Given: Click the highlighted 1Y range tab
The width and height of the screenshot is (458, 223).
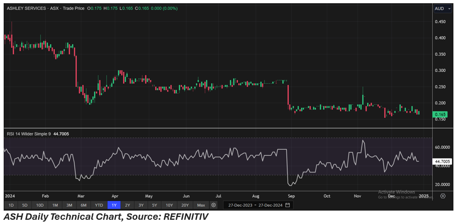Looking at the screenshot, I should 114,205.
